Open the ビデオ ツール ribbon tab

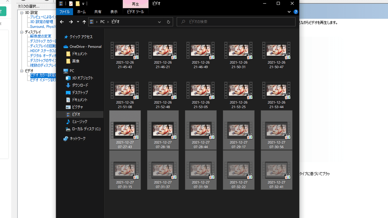point(135,12)
